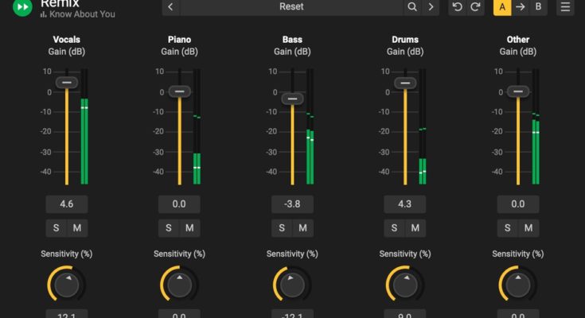
Task: Mute the Piano channel
Action: tap(189, 228)
